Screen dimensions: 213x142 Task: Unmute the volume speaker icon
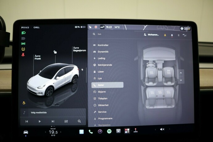click(x=162, y=129)
